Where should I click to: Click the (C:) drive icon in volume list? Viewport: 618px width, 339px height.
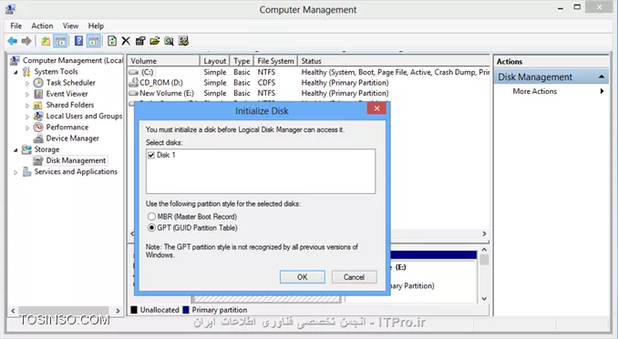pyautogui.click(x=134, y=73)
